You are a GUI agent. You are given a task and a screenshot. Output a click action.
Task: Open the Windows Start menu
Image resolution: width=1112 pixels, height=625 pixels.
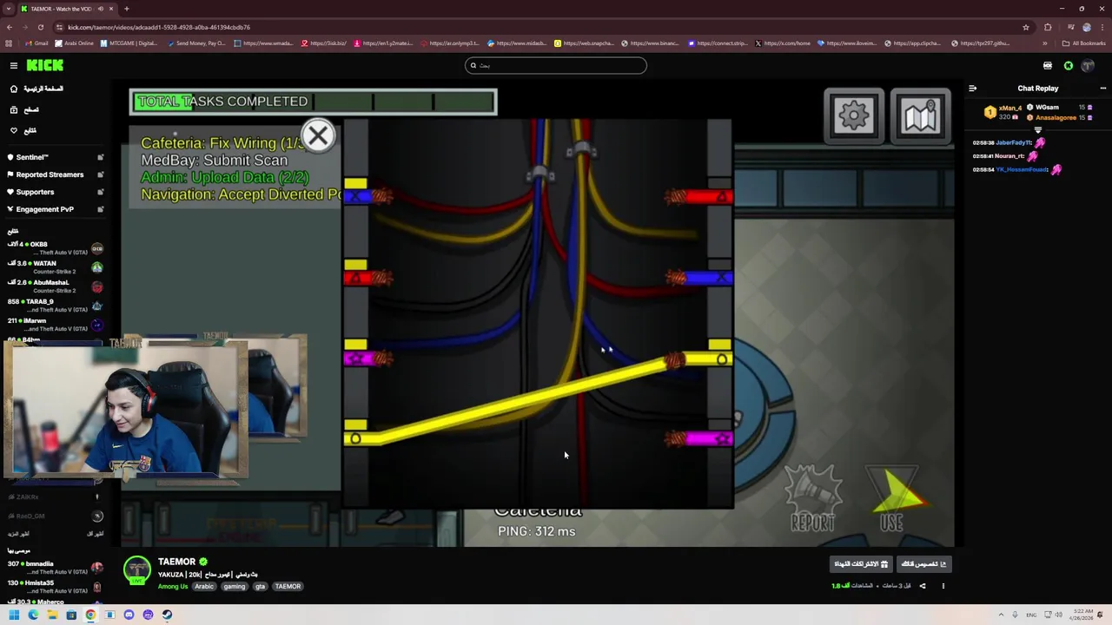tap(14, 615)
